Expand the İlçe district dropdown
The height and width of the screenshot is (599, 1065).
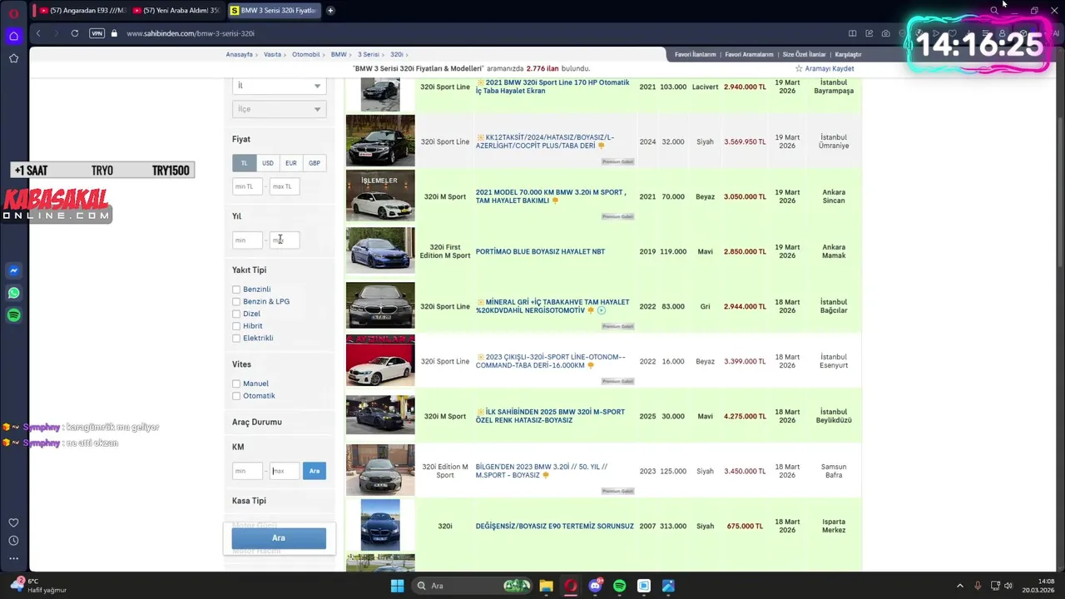tap(279, 109)
